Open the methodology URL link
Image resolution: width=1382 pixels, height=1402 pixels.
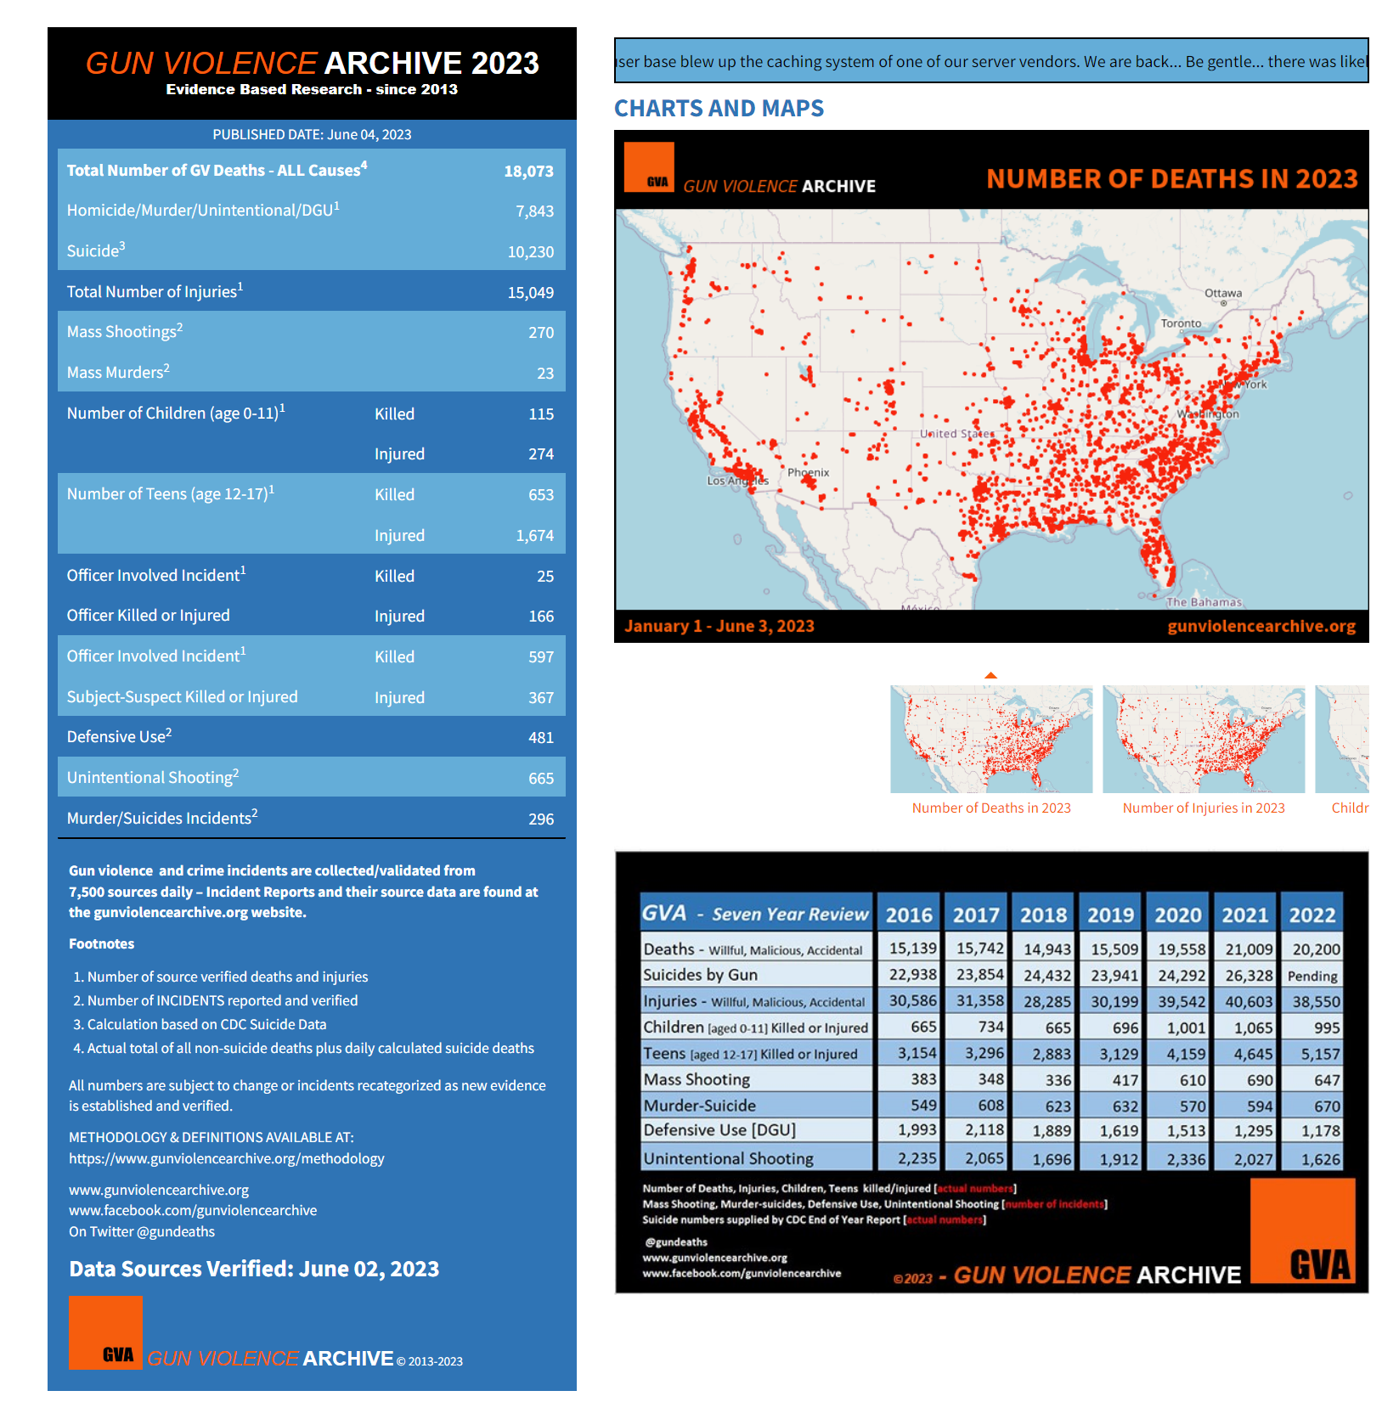(227, 1158)
